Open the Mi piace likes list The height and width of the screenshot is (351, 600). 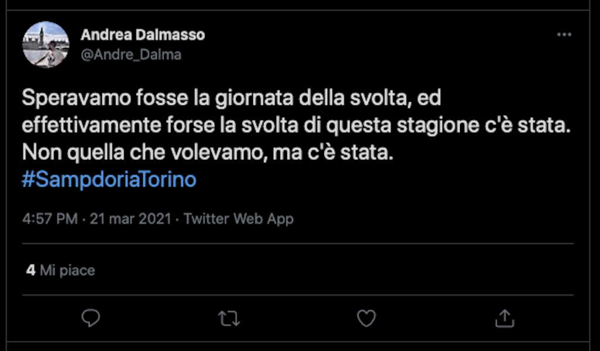(x=67, y=271)
